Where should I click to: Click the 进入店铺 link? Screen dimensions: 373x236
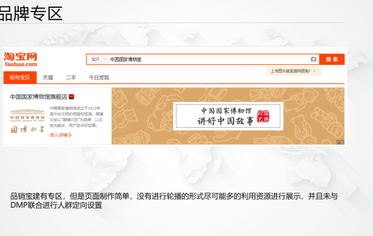tap(60, 135)
